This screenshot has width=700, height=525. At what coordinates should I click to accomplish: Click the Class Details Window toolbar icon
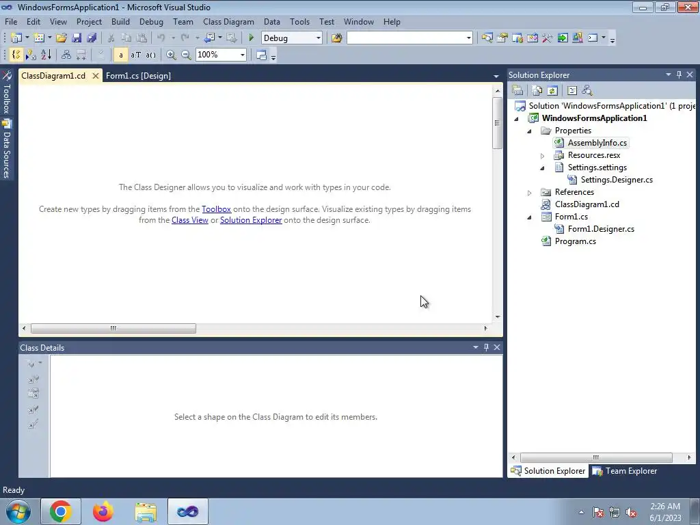point(262,55)
